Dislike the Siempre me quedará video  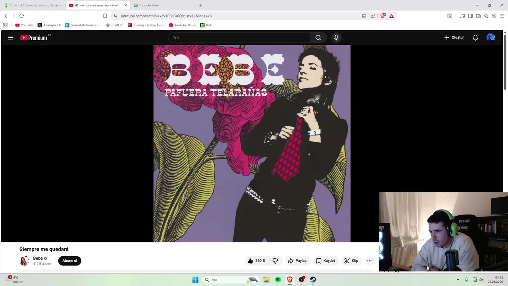tap(275, 261)
